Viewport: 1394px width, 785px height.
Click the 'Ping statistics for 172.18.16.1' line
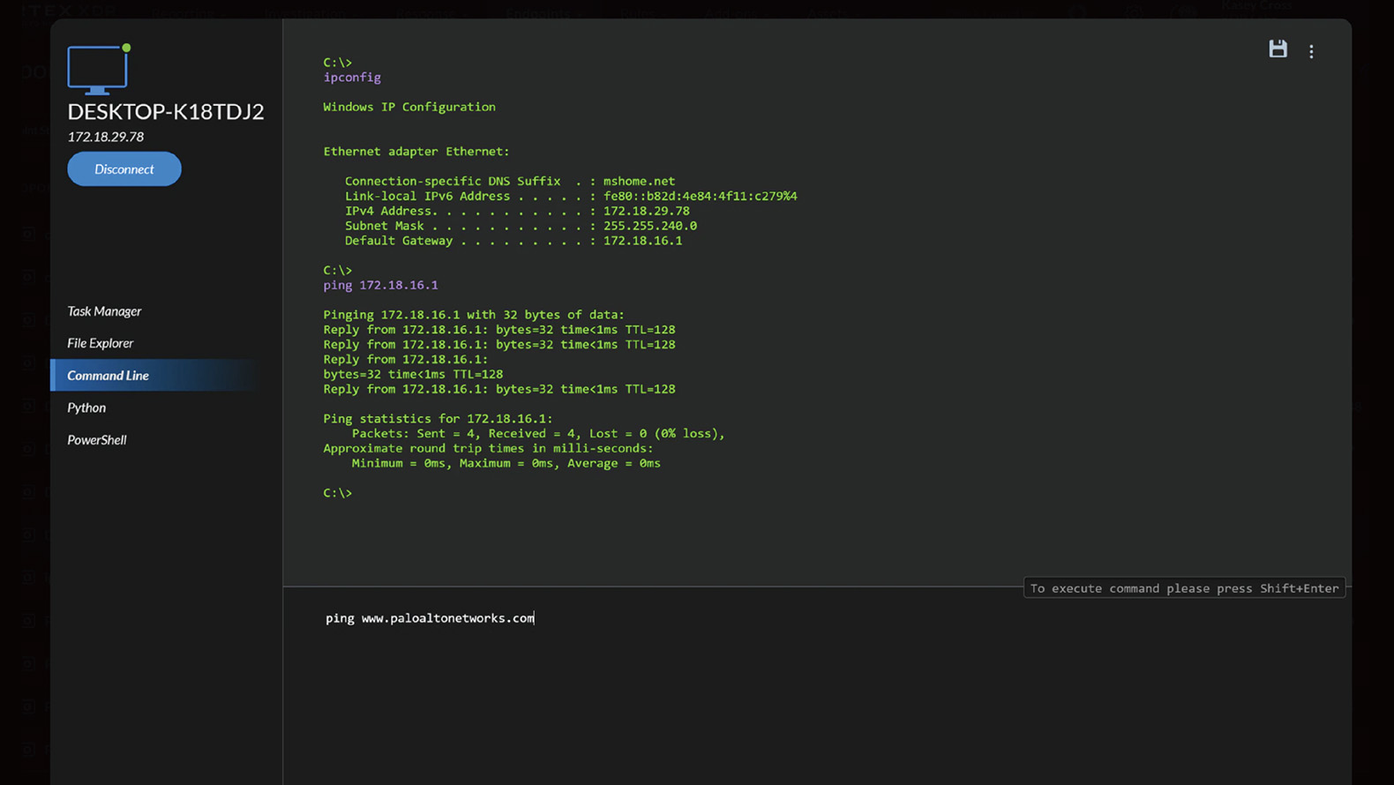tap(438, 419)
